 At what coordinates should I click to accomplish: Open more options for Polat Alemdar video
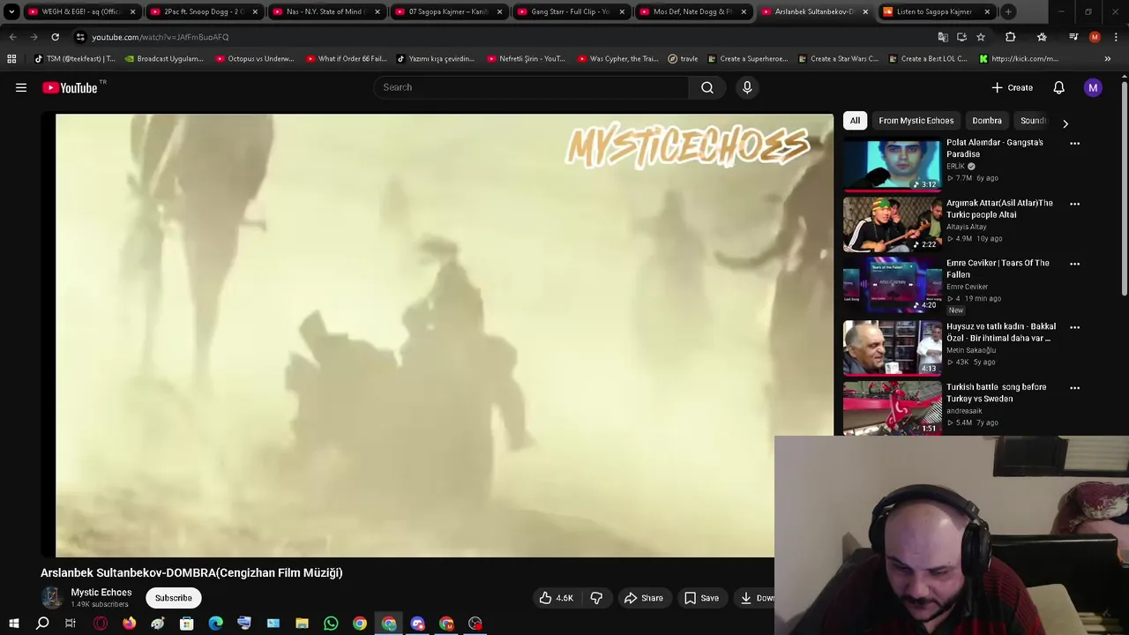[x=1074, y=143]
